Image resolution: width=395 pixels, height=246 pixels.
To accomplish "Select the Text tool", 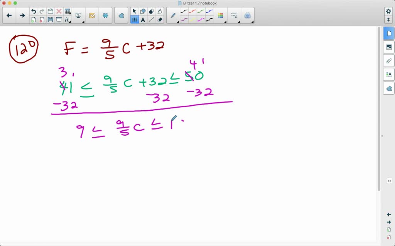I will pyautogui.click(x=143, y=19).
